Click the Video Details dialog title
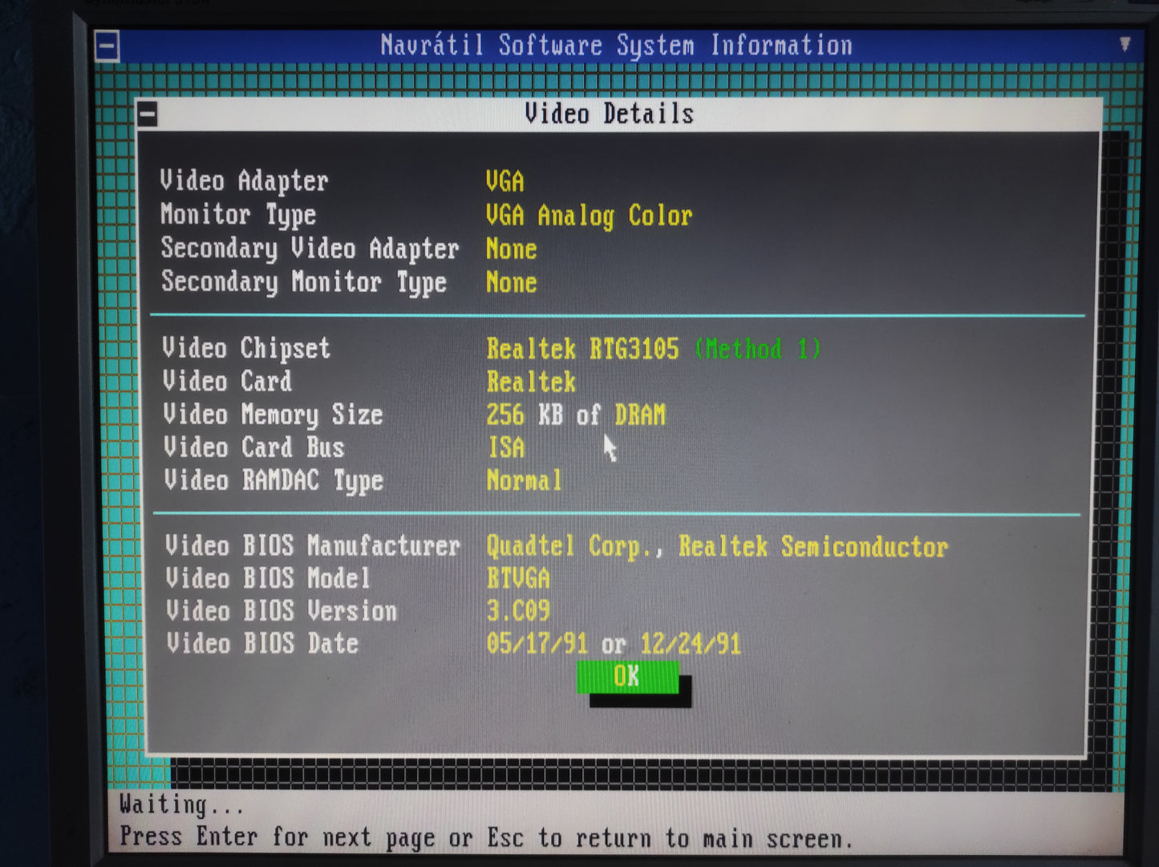Screen dimensions: 1159x867 609,114
